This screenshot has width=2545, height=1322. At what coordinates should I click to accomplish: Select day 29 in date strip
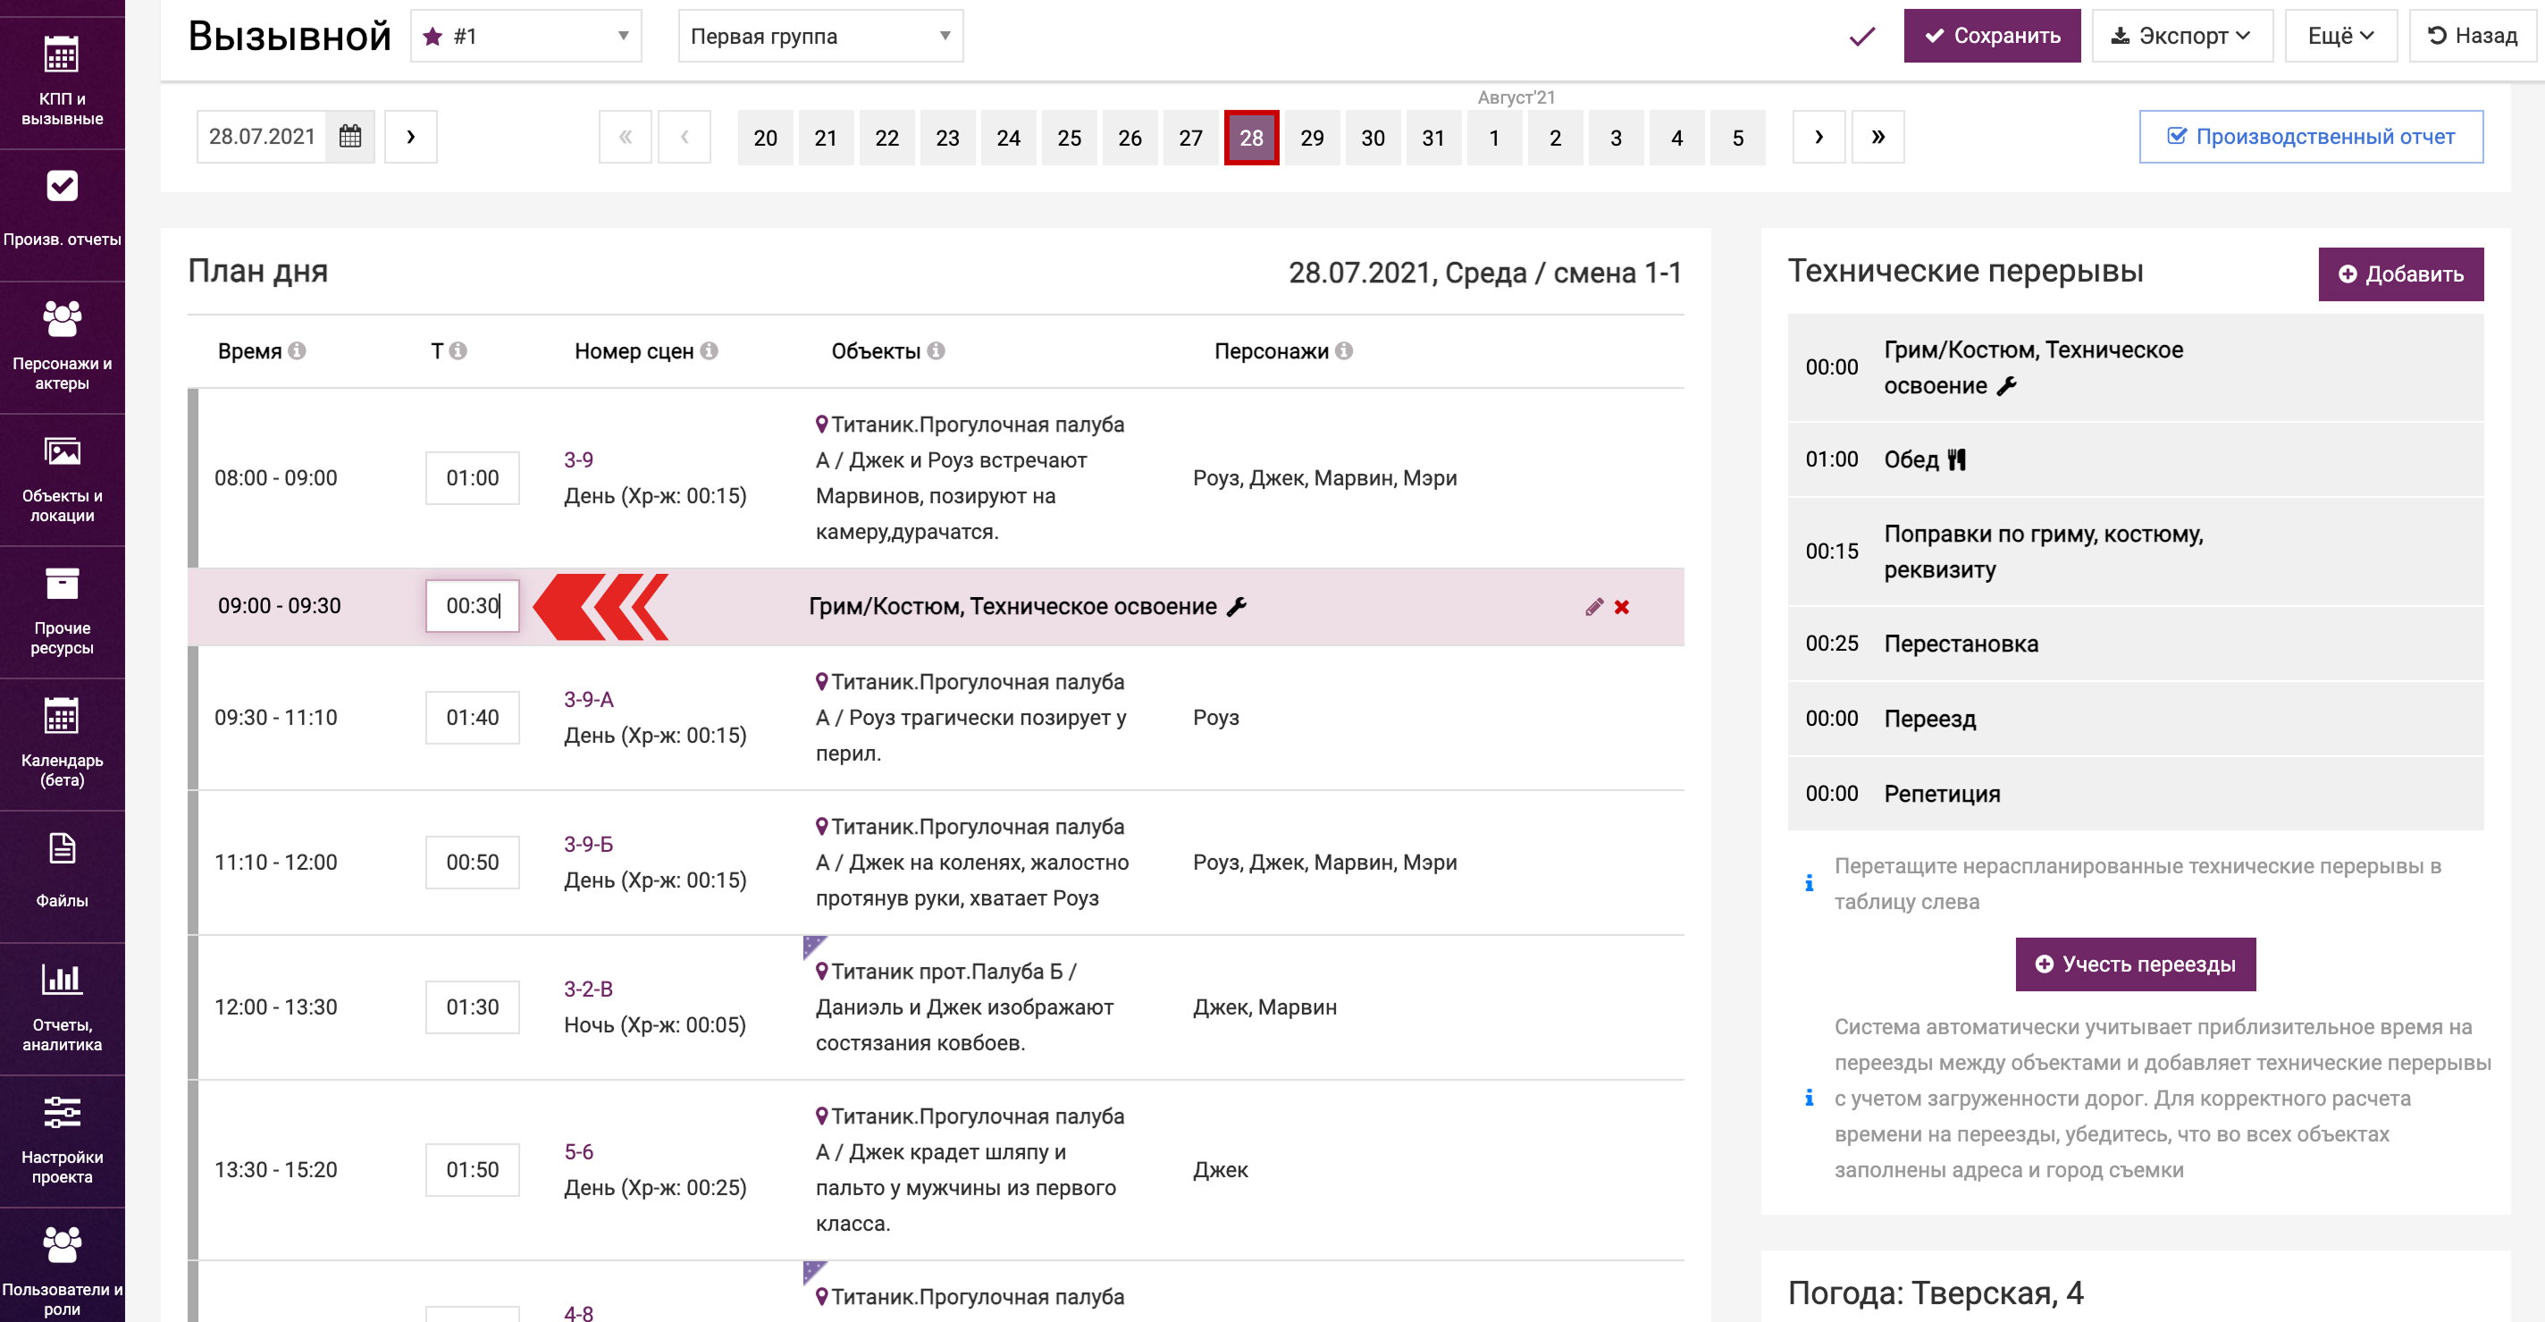tap(1311, 138)
